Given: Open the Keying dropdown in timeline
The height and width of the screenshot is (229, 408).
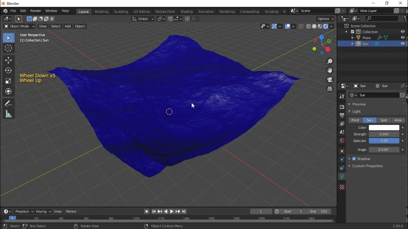Looking at the screenshot, I should tap(43, 212).
